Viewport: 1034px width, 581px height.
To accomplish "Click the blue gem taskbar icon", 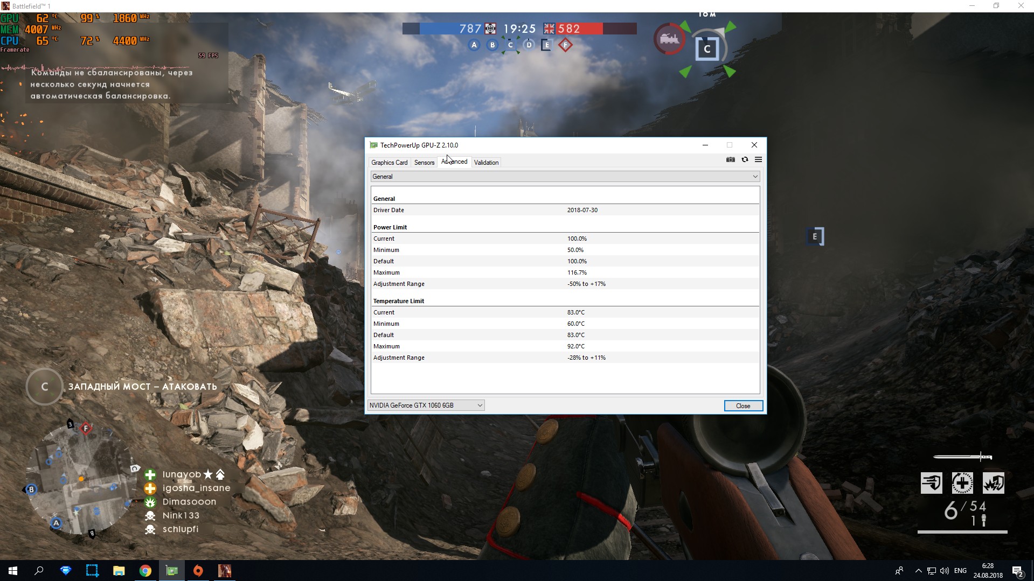I will [x=66, y=571].
